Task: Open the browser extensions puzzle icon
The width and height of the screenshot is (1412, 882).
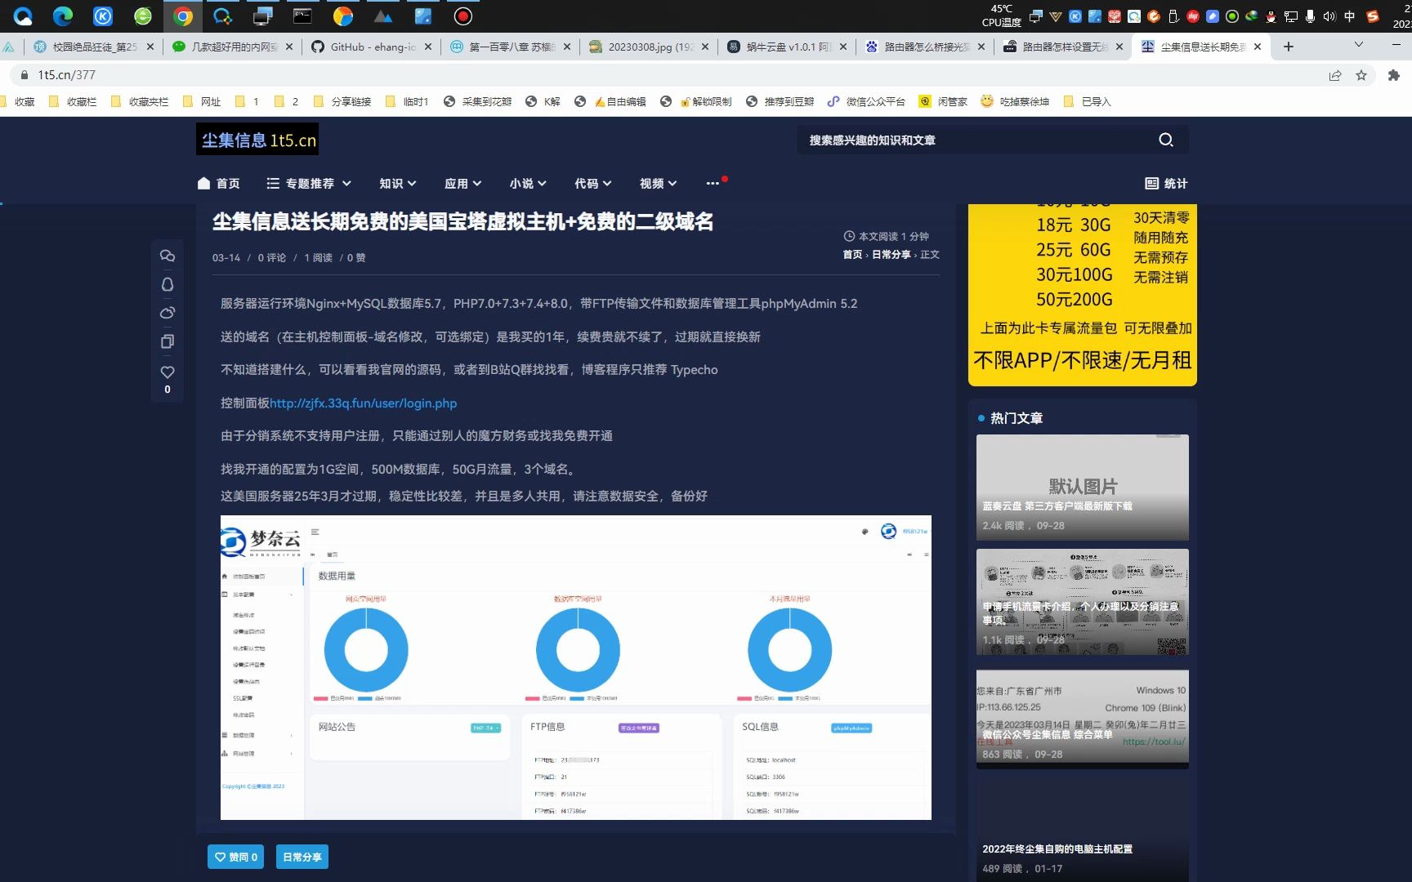Action: click(x=1394, y=74)
